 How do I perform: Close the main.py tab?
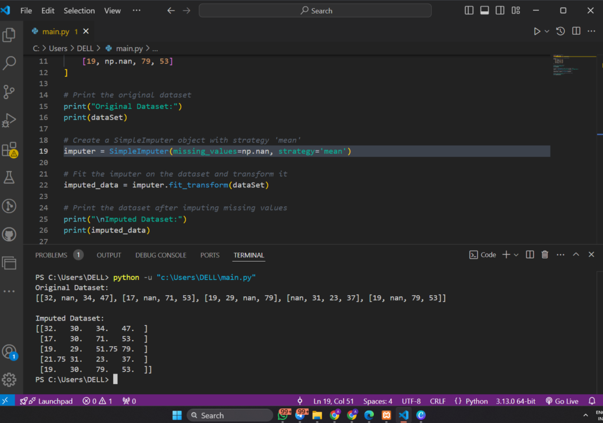[86, 31]
